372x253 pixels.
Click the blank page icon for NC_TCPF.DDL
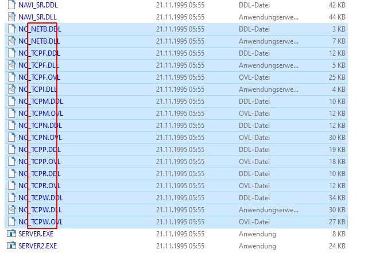click(x=11, y=53)
